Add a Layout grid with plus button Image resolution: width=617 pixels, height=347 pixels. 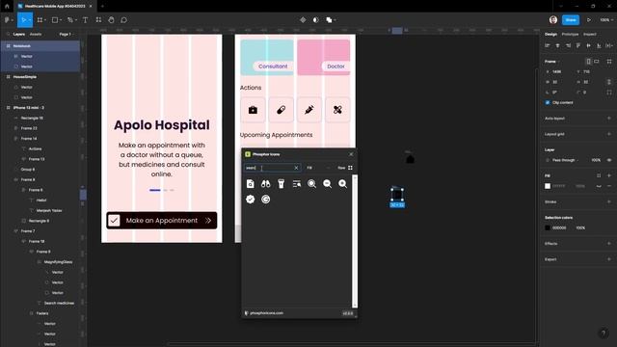[x=609, y=134]
